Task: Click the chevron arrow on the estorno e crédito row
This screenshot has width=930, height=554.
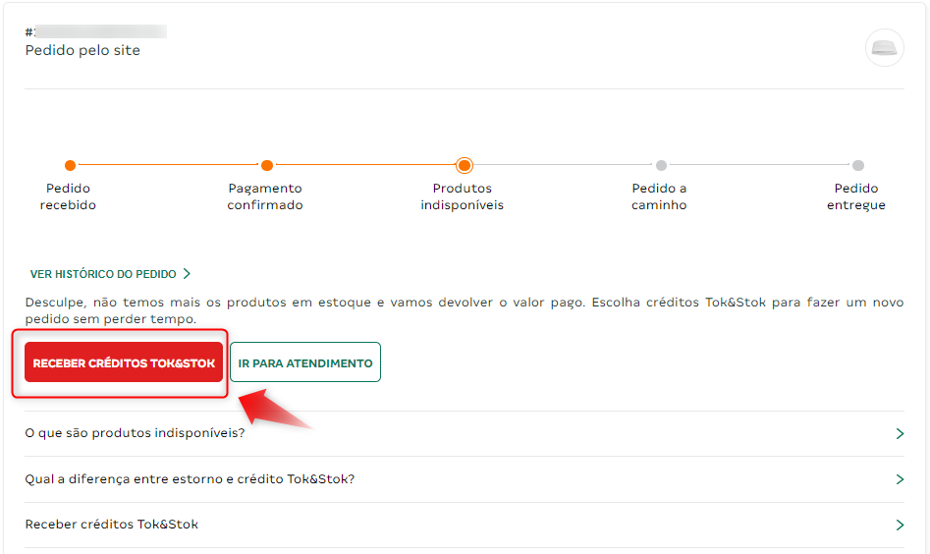Action: pos(900,479)
